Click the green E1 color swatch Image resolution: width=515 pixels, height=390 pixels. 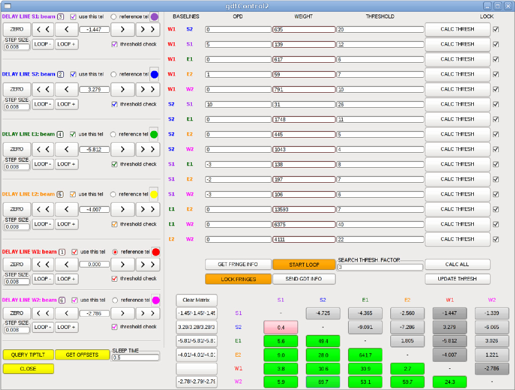[x=153, y=134]
